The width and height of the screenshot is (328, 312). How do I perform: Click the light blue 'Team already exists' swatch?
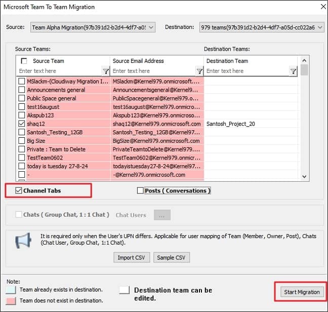pyautogui.click(x=11, y=290)
